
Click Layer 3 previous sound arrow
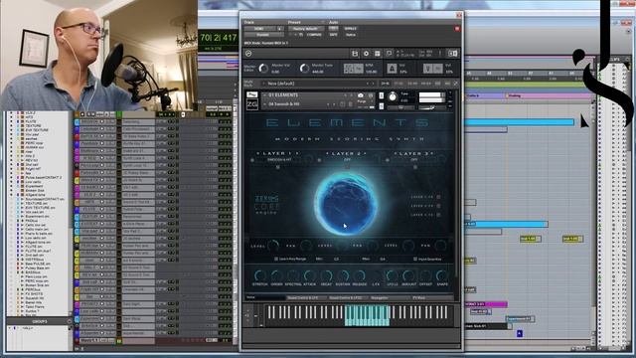pos(397,153)
